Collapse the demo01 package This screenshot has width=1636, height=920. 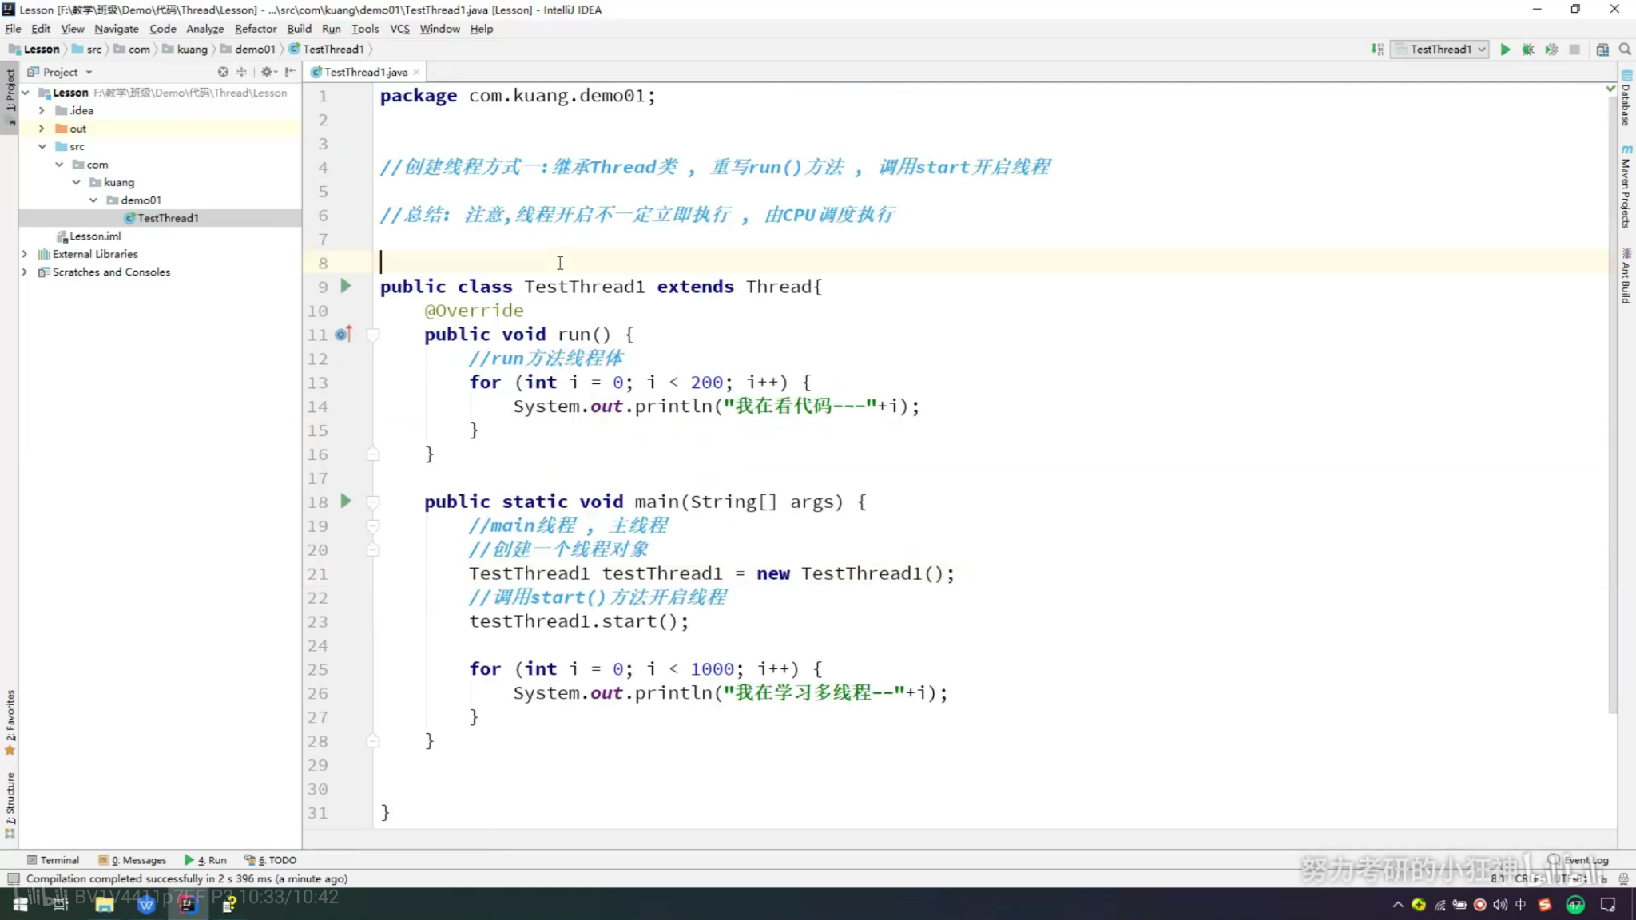(93, 200)
